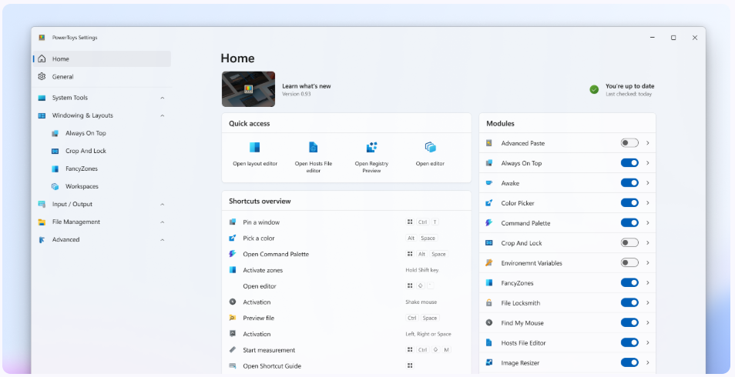Screen dimensions: 735x377
Task: Open Learn what's new link
Action: [306, 86]
